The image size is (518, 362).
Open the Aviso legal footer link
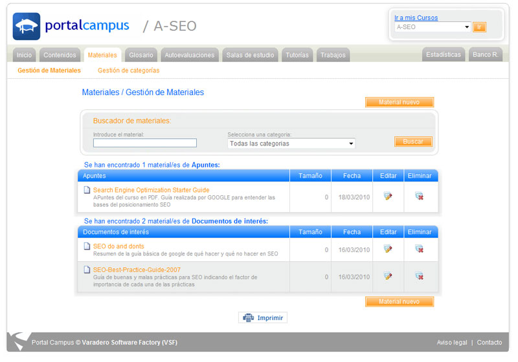451,343
